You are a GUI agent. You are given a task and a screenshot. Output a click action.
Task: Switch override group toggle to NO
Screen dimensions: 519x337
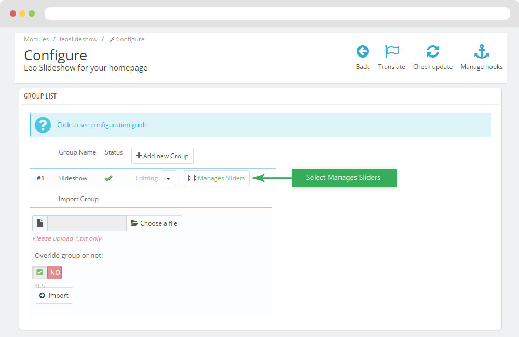(54, 273)
